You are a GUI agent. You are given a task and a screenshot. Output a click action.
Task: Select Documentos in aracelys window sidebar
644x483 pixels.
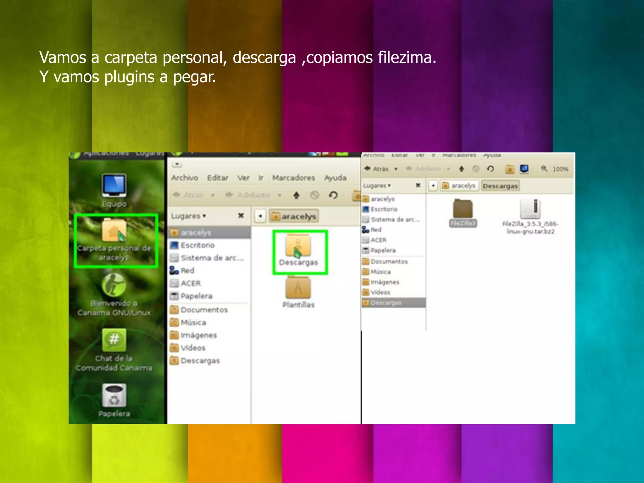[209, 310]
